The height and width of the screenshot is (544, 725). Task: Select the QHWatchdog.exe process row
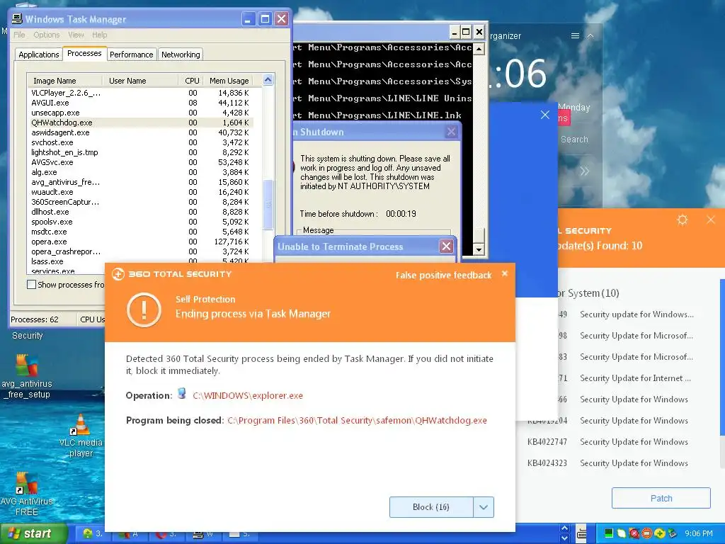tap(141, 123)
